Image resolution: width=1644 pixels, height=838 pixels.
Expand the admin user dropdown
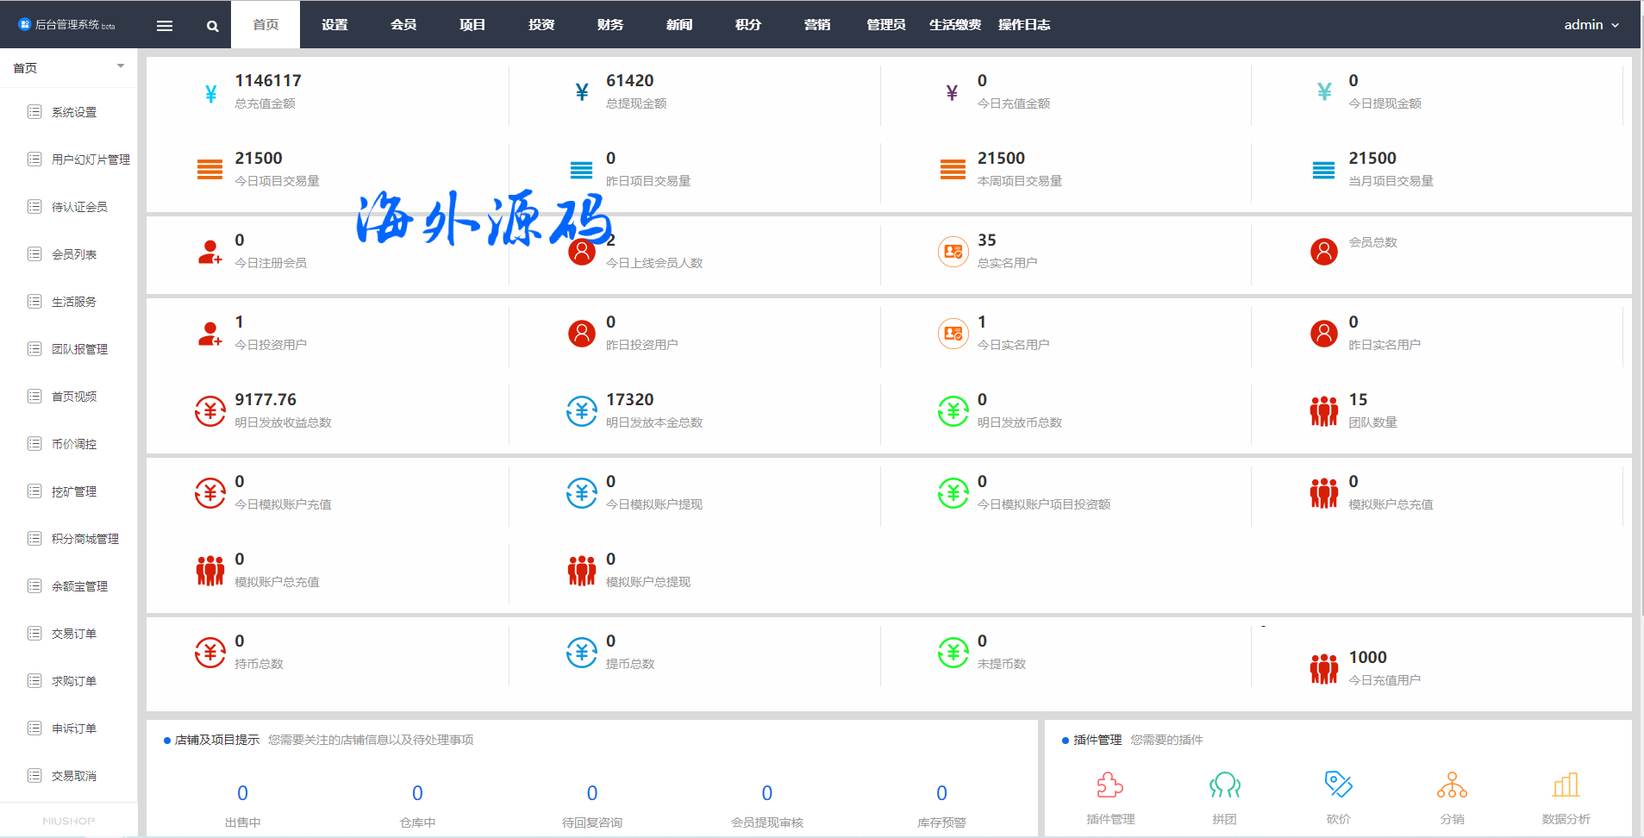[x=1591, y=25]
